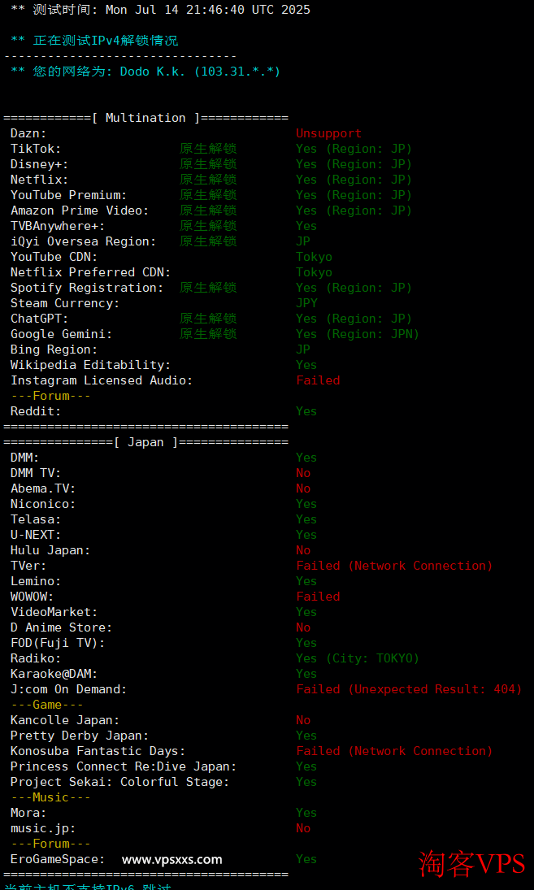Click the Radiko City TOKYO result
Screen dimensions: 534x890
pos(358,658)
